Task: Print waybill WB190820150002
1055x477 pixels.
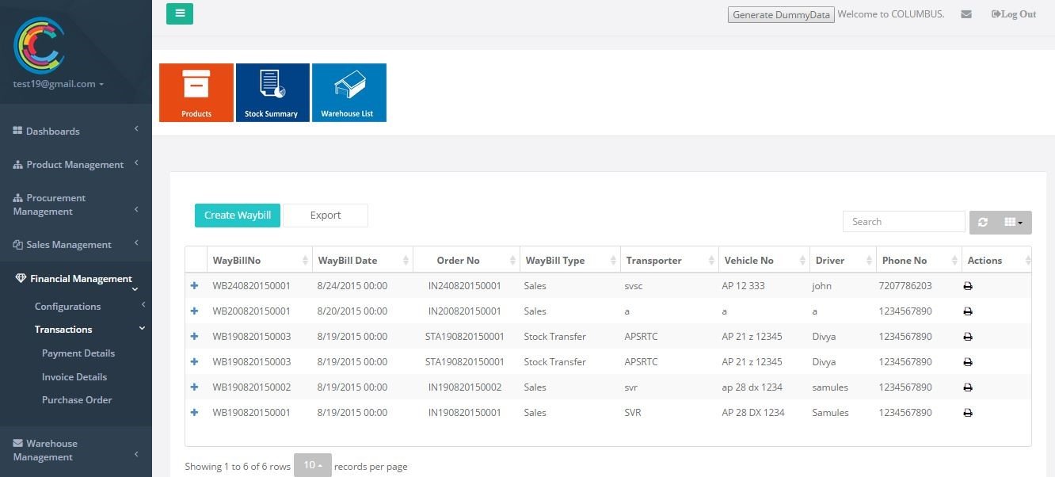Action: click(968, 387)
